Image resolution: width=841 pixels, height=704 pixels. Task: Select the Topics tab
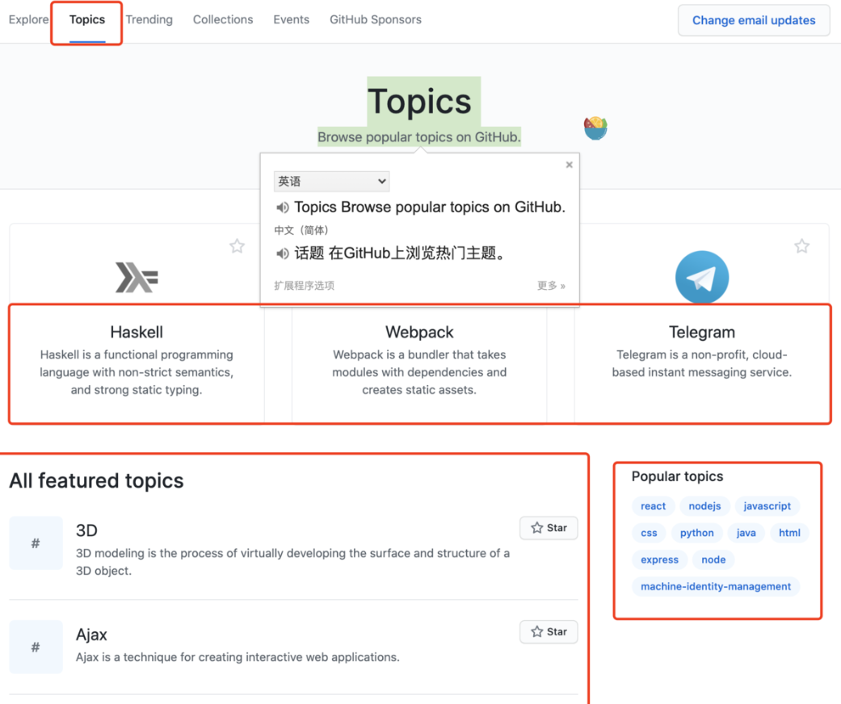pyautogui.click(x=87, y=20)
